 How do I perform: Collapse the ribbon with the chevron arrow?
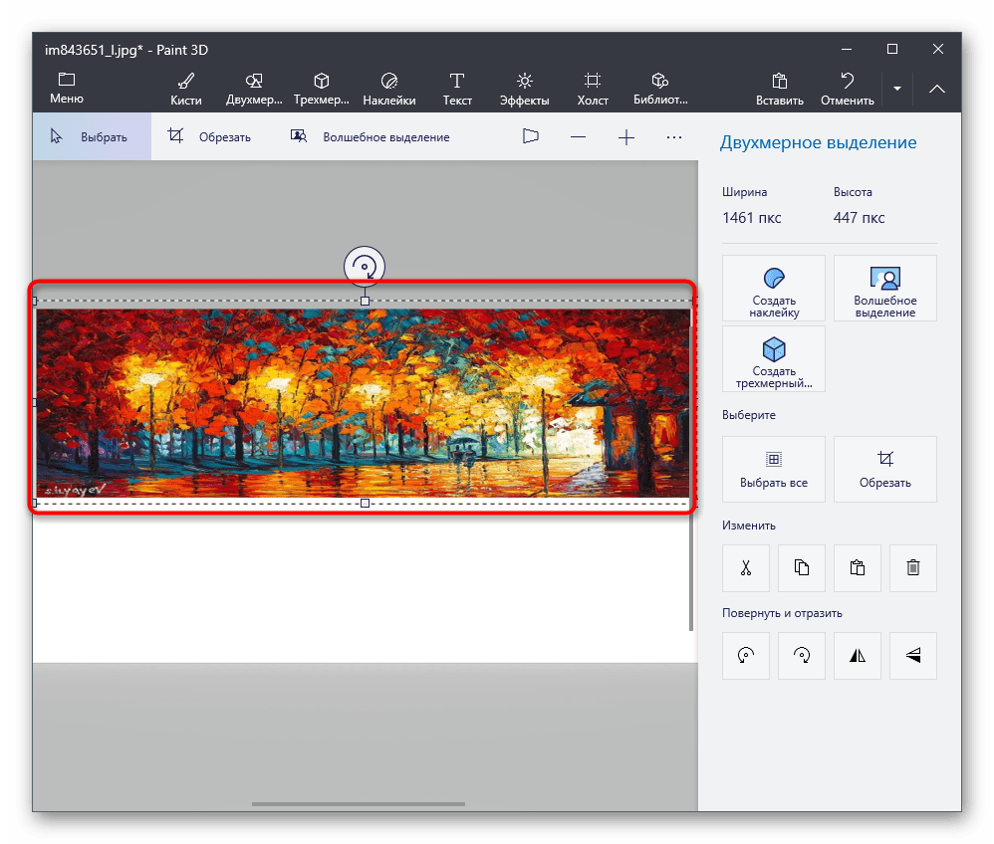[x=936, y=88]
